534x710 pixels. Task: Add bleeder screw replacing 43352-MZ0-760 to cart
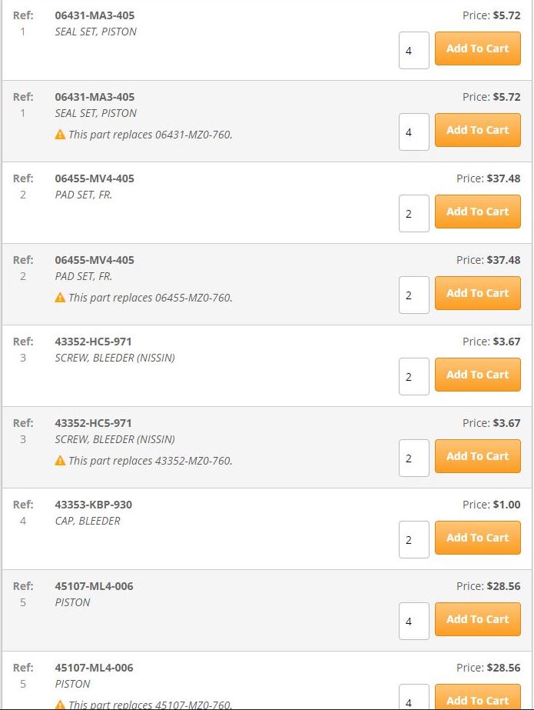(477, 456)
